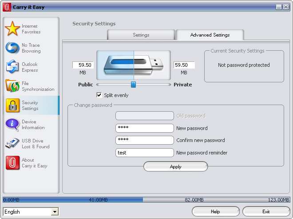The height and width of the screenshot is (219, 293).
Task: Click the New password field
Action: coord(145,128)
